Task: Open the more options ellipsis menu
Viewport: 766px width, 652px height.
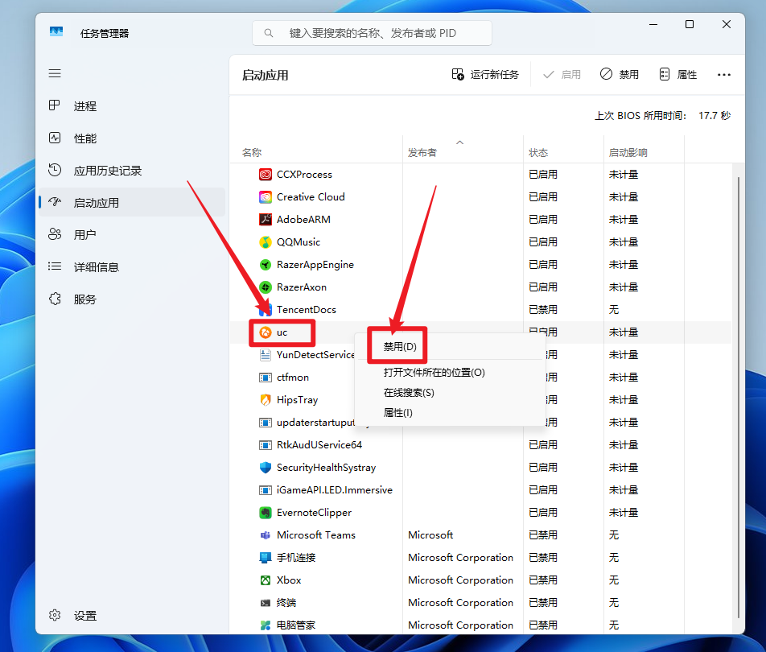Action: pos(724,74)
